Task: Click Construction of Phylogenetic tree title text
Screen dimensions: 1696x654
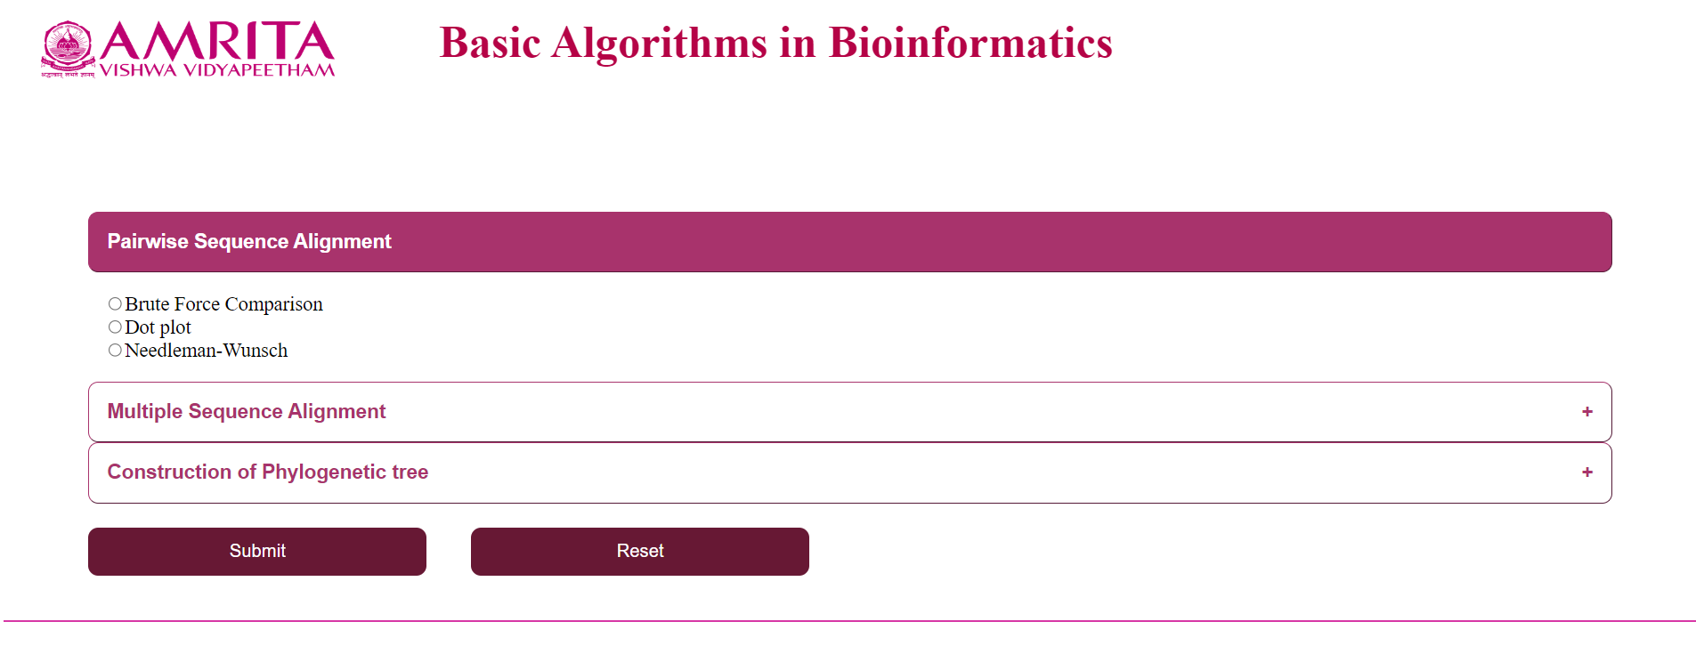Action: 268,472
